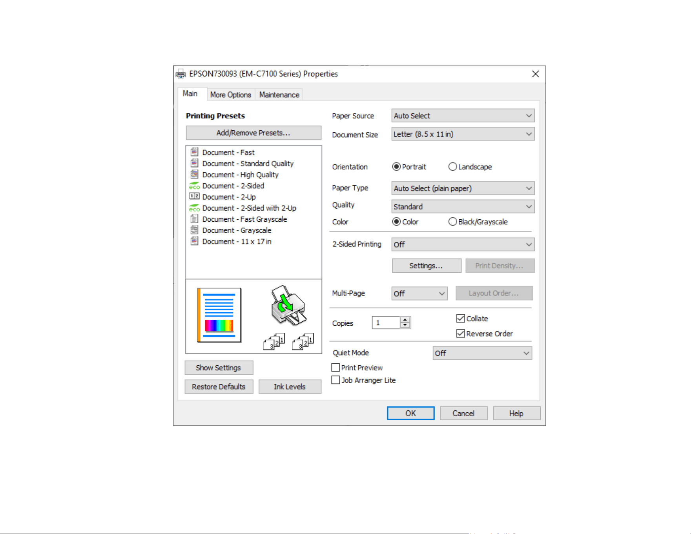This screenshot has height=534, width=691.
Task: Open the Quiet Mode dropdown
Action: pyautogui.click(x=482, y=353)
